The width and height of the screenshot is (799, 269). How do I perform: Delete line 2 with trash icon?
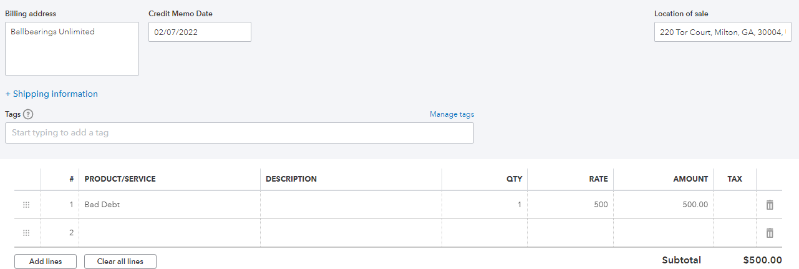point(770,233)
